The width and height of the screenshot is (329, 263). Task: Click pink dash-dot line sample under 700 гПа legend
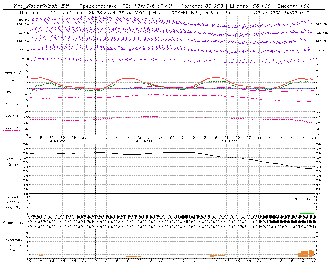tap(11, 119)
